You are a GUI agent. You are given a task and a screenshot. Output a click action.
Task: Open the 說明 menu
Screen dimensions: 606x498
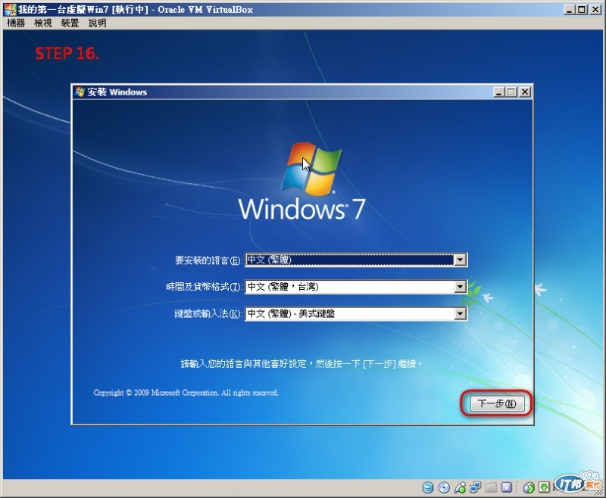coord(98,23)
